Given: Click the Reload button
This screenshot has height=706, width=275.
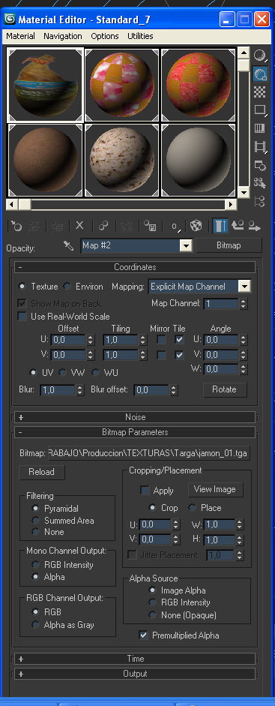Looking at the screenshot, I should point(42,472).
